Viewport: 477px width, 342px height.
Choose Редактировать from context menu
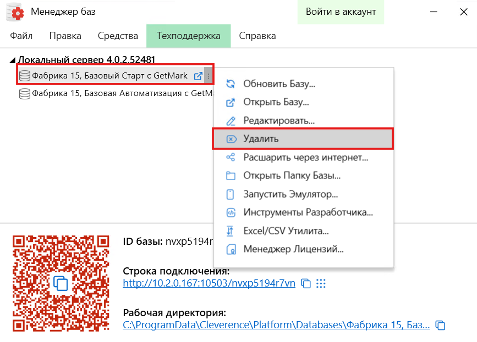(x=303, y=121)
